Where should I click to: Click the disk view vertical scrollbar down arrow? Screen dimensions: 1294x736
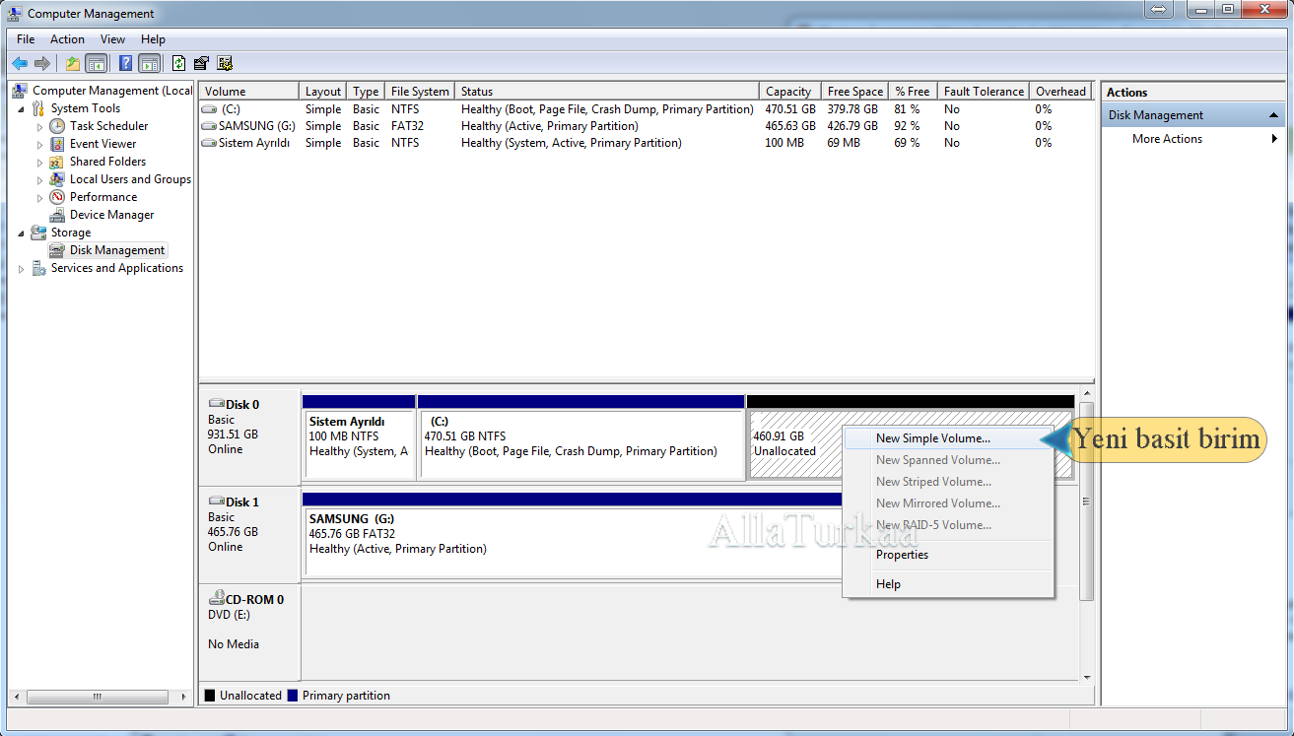coord(1087,678)
